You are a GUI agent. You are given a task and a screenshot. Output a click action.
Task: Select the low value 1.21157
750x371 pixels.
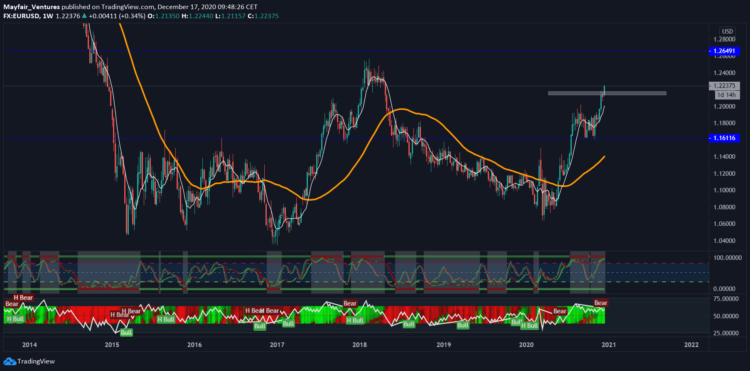pyautogui.click(x=233, y=16)
